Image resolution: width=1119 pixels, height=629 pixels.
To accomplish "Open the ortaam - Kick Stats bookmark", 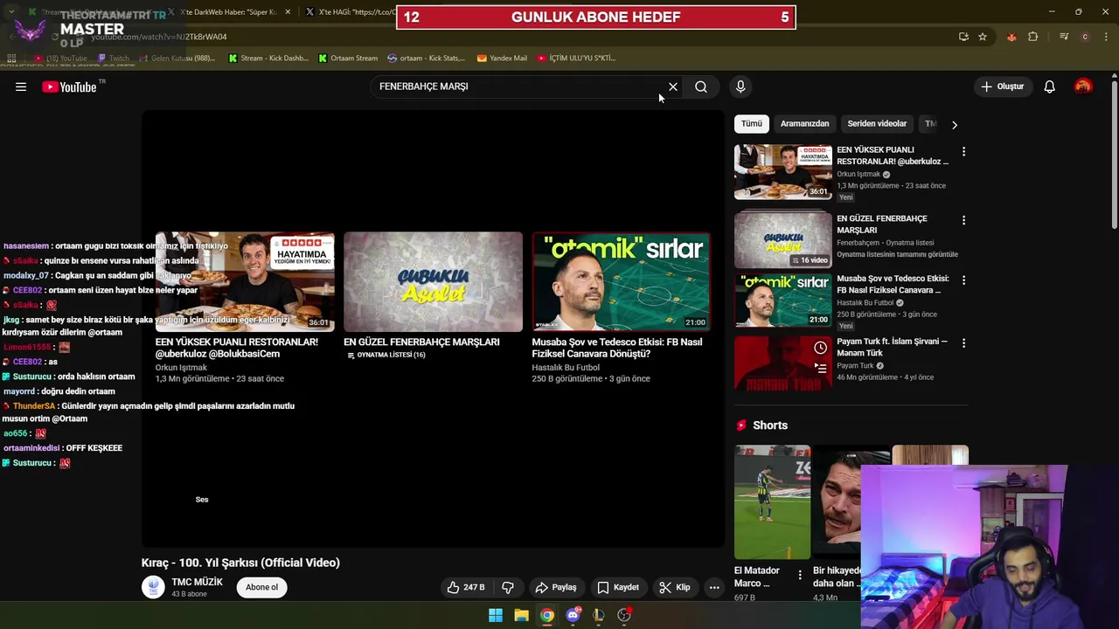I will click(x=427, y=59).
